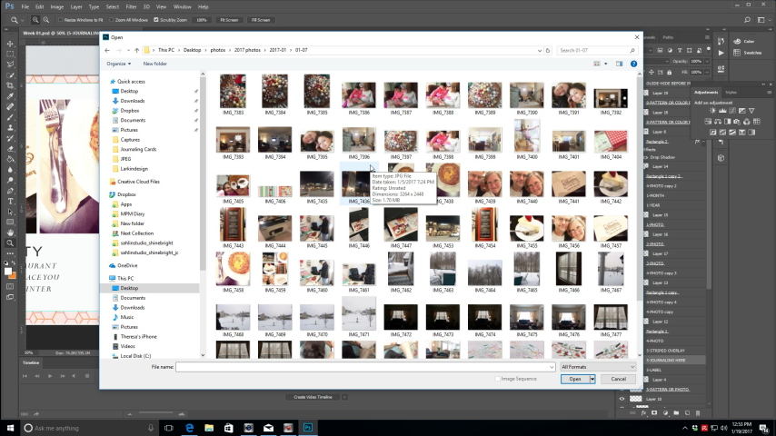Switch to the Paths tab
The width and height of the screenshot is (776, 436).
668,37
